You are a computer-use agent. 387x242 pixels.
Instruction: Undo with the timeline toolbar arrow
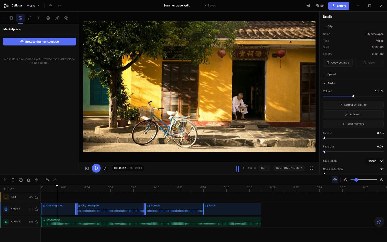click(x=47, y=180)
